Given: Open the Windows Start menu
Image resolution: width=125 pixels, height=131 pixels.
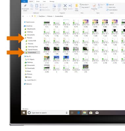Looking at the screenshot, I should tap(24, 113).
